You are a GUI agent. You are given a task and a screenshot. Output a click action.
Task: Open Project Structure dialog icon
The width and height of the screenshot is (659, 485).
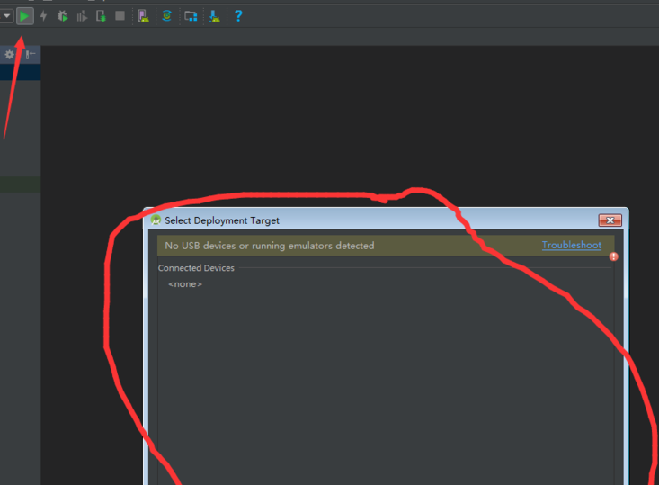click(191, 15)
